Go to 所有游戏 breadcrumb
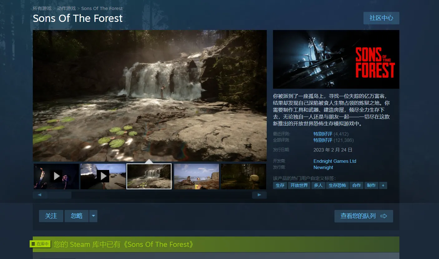This screenshot has height=259, width=439. 42,8
